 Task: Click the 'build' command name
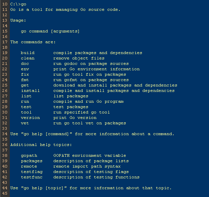coord(28,53)
